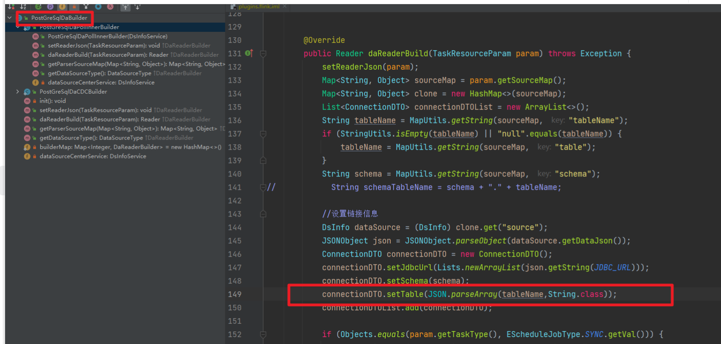
Task: Collapse the PostGreSqlDaPollInnerBuilder node
Action: 18,27
